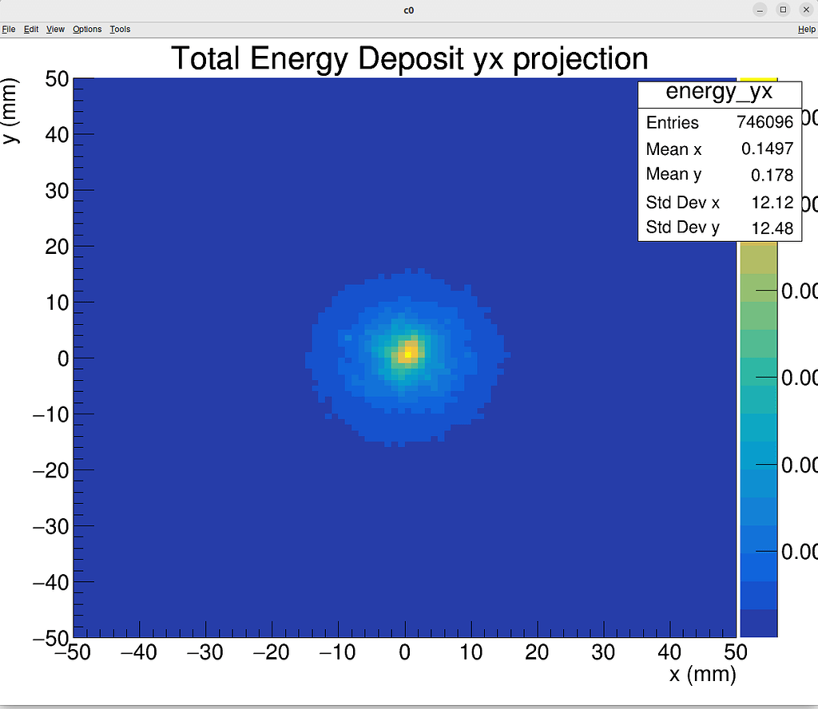818x709 pixels.
Task: Click the -50 tick label on the x axis
Action: coord(73,652)
